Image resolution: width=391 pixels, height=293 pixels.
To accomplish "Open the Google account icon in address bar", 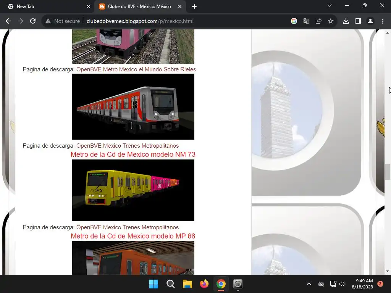I will pyautogui.click(x=294, y=21).
